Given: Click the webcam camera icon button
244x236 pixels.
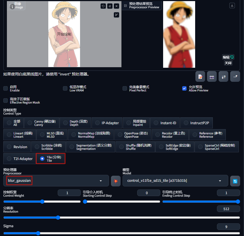Looking at the screenshot, I should pyautogui.click(x=212, y=77).
